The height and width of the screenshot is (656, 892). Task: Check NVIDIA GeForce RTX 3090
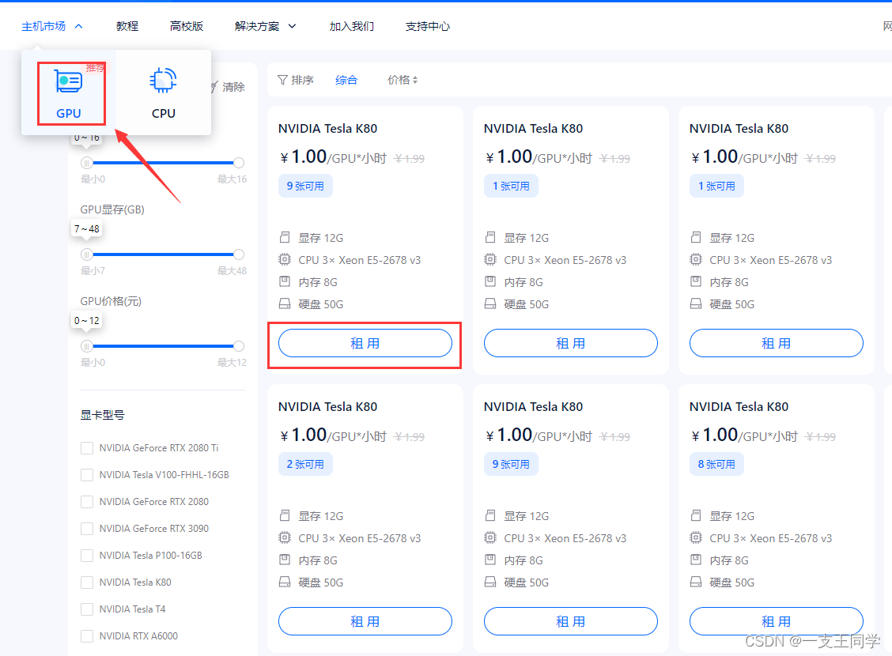[x=87, y=529]
